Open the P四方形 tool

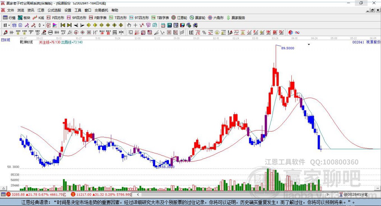(x=55, y=18)
